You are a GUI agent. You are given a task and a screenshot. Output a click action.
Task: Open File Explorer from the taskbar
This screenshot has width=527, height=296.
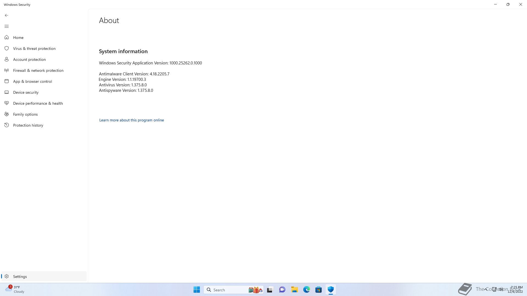pyautogui.click(x=295, y=290)
